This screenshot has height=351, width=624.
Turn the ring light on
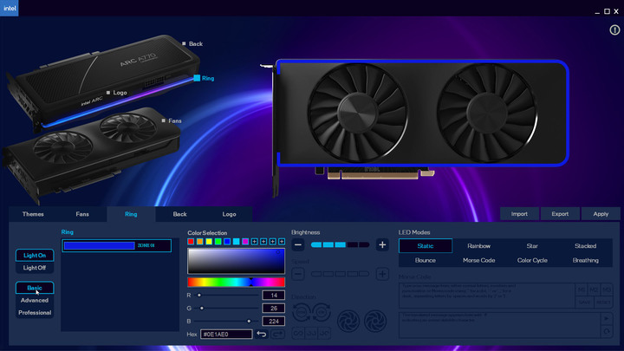click(35, 255)
